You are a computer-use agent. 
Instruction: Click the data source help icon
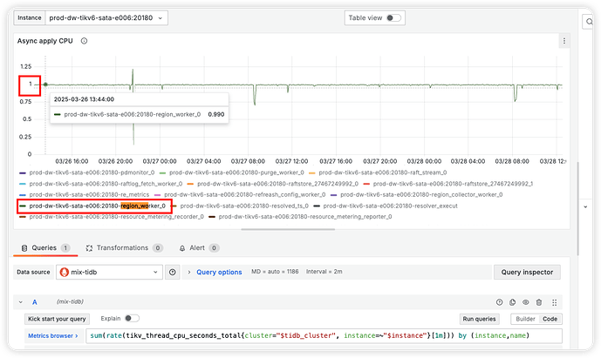[172, 272]
